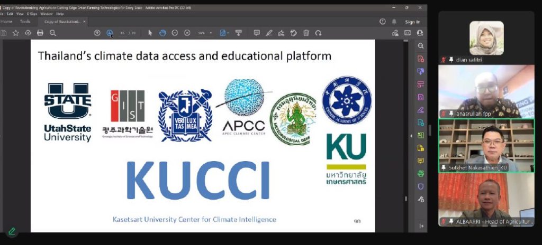Activate the Hand pan tool
The image size is (542, 245).
(x=162, y=33)
